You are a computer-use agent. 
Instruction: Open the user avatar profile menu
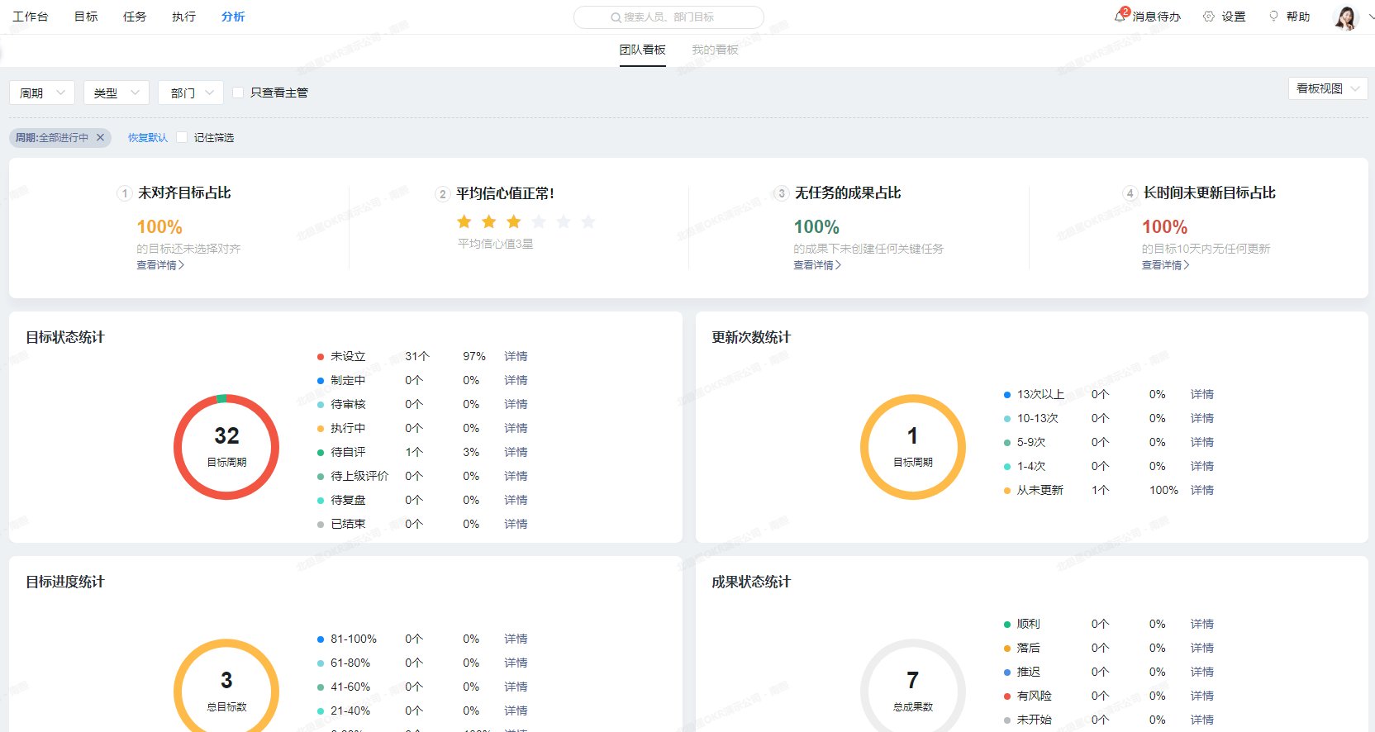(1345, 17)
